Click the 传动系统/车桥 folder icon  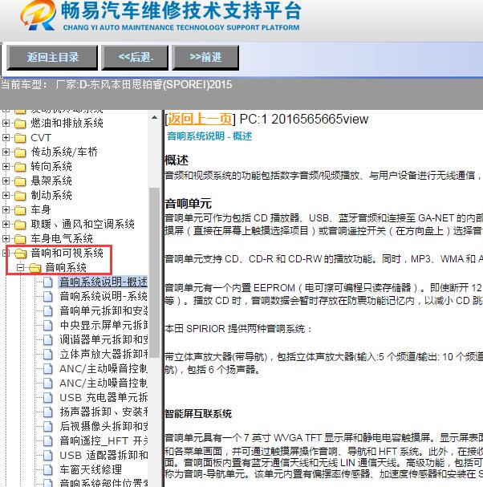click(20, 152)
